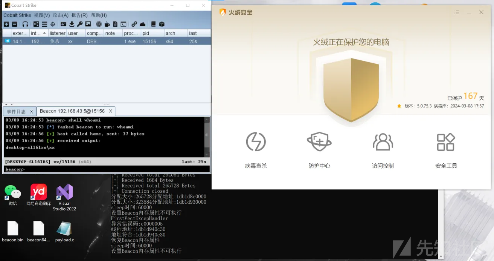Click the coffee cup Java applet icon
Viewport: 494px width, 261px height.
click(107, 24)
